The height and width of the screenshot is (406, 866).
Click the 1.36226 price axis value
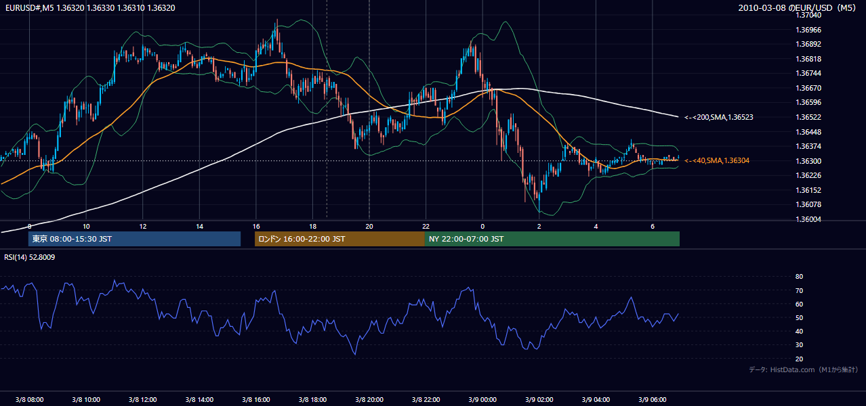(808, 175)
